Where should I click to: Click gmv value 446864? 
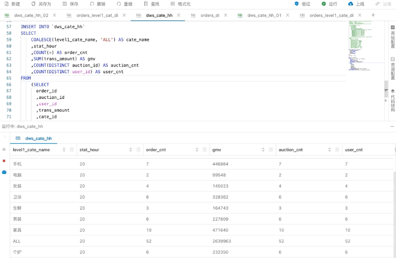coord(220,164)
